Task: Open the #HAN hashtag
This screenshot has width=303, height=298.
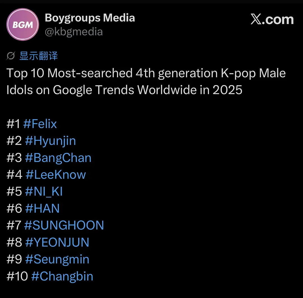Action: coord(42,208)
